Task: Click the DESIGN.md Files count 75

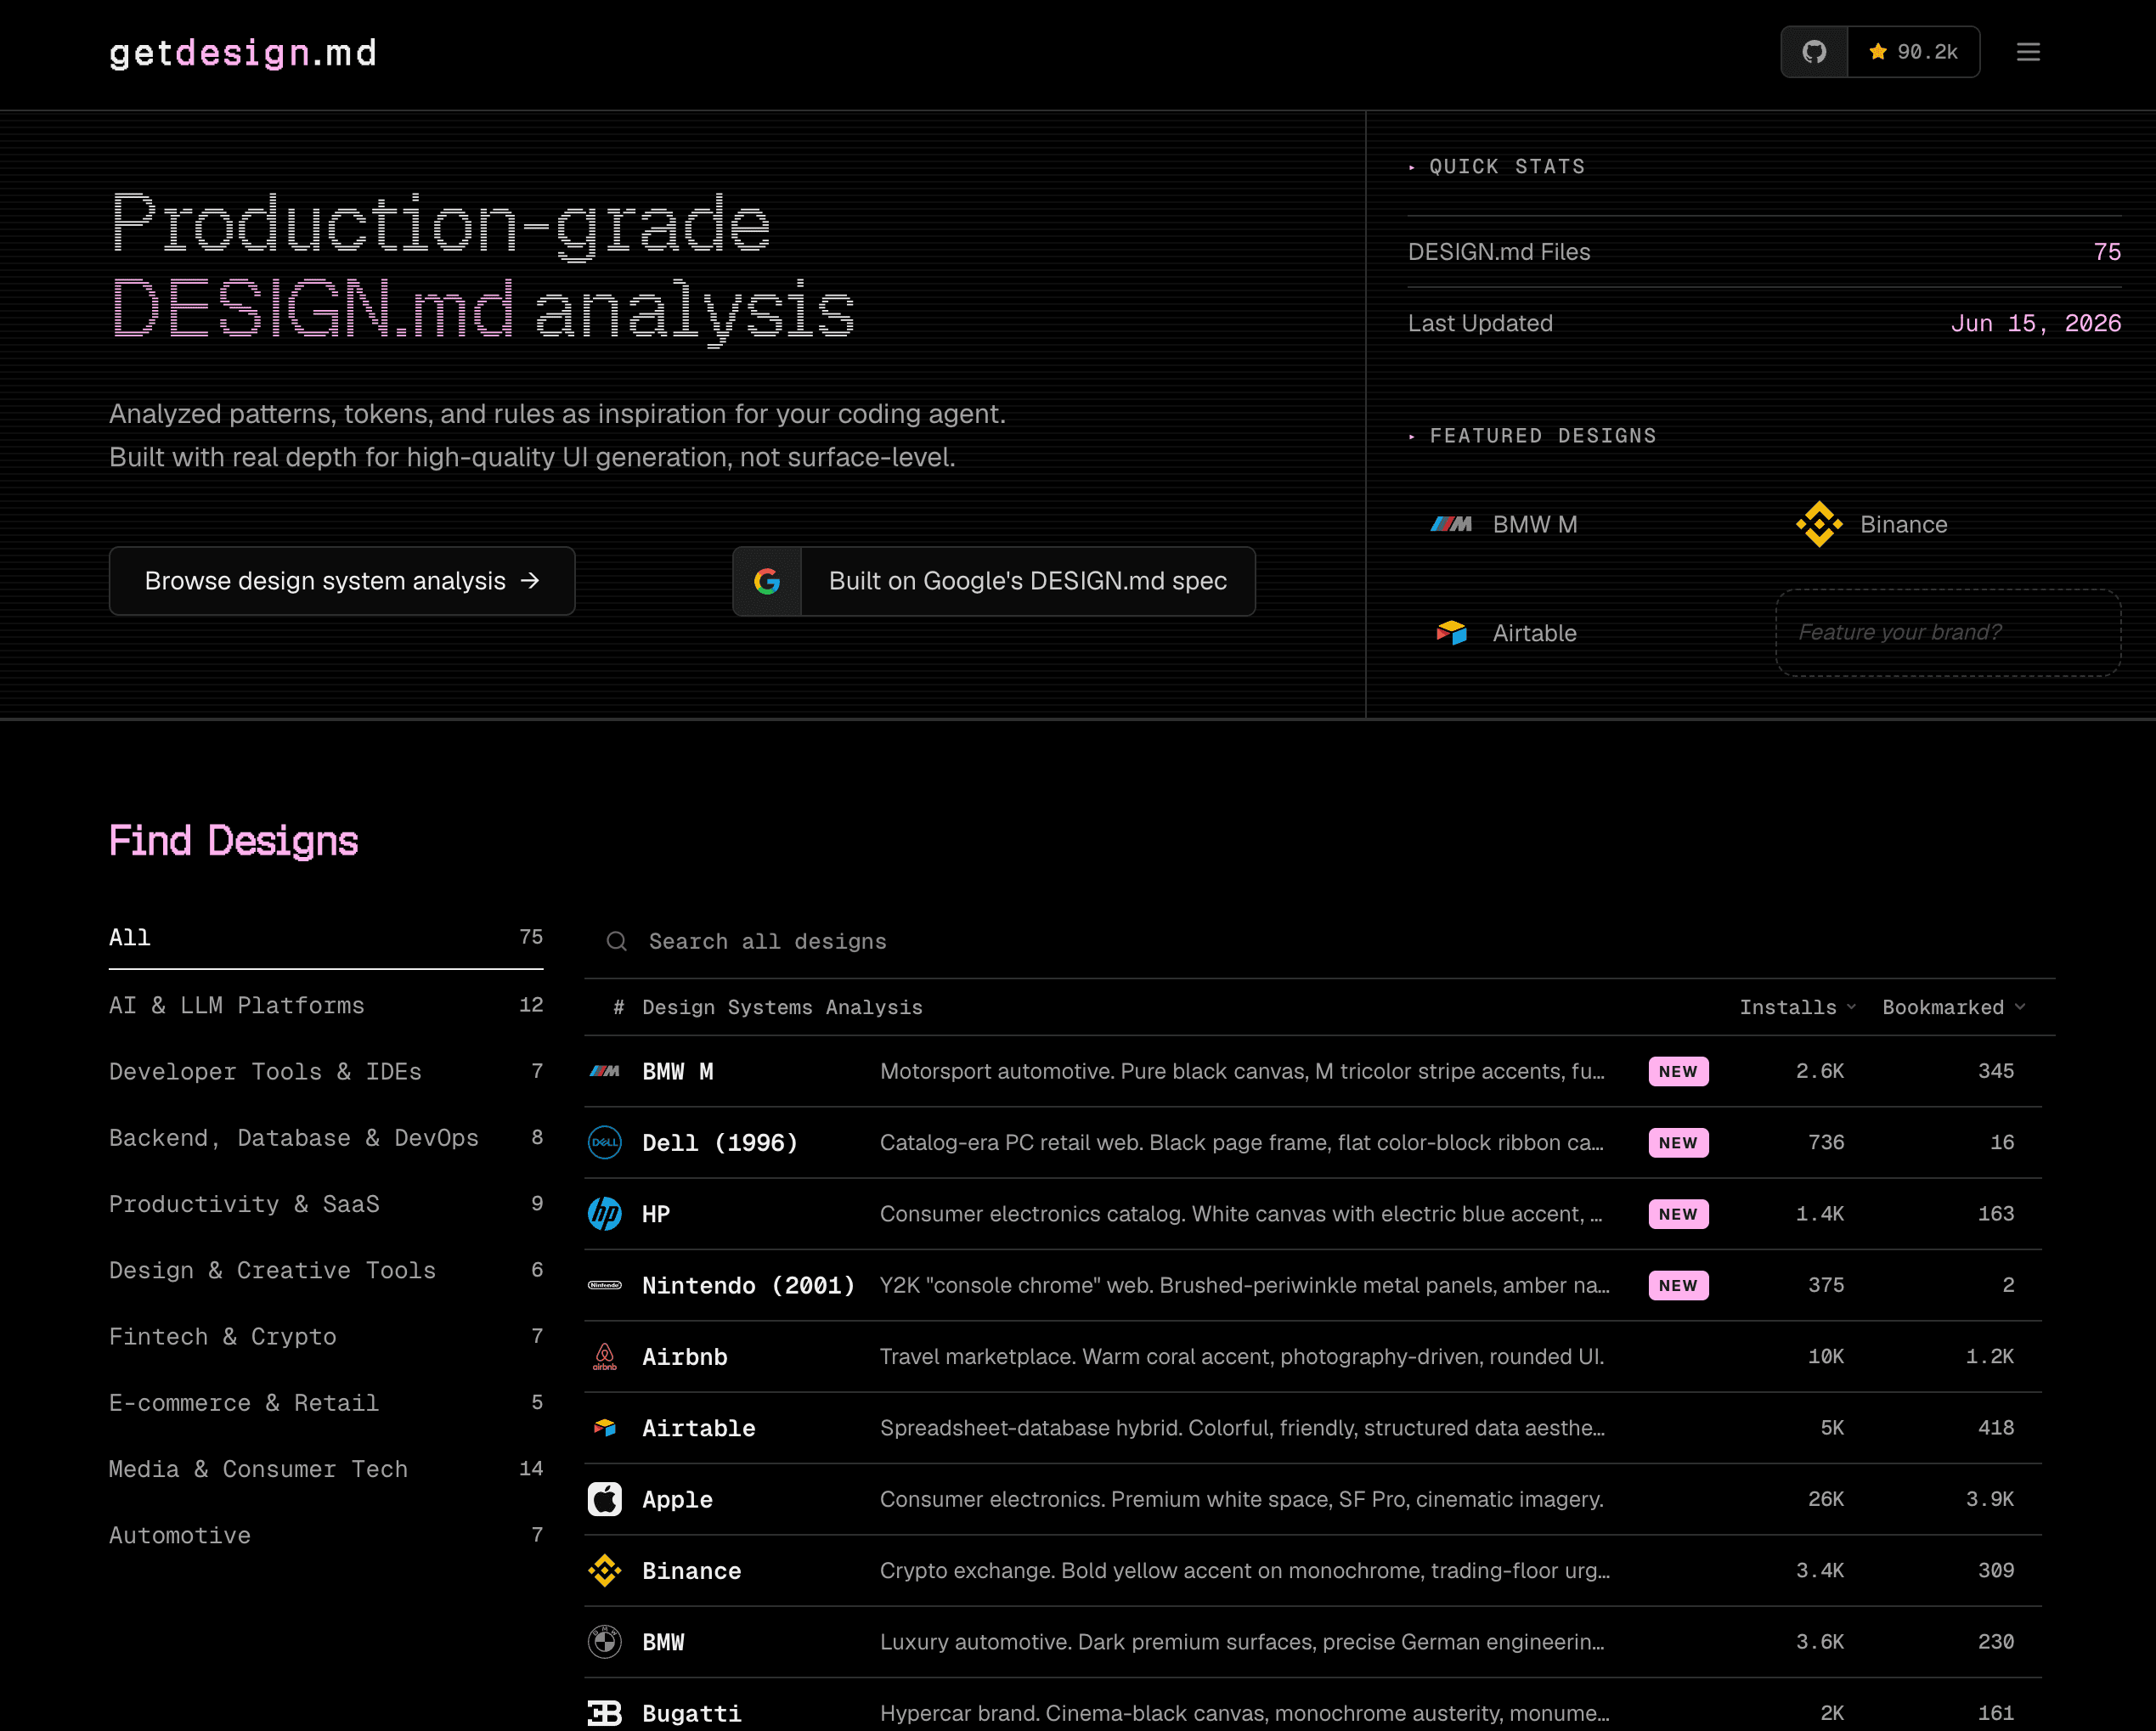Action: tap(2107, 252)
